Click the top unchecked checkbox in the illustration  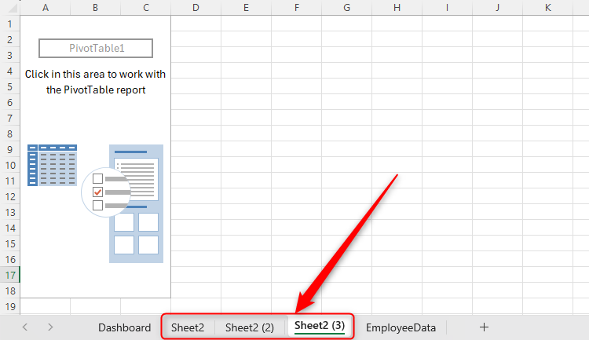97,178
